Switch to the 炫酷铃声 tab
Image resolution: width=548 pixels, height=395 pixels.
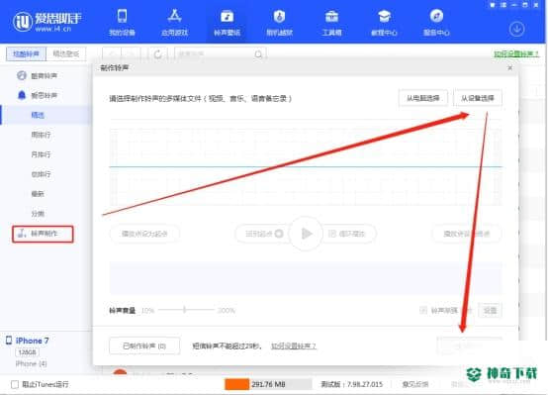point(26,53)
